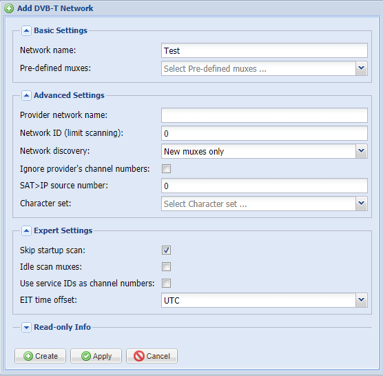This screenshot has height=376, width=383.
Task: Uncheck the Skip startup scan checkbox
Action: [166, 250]
